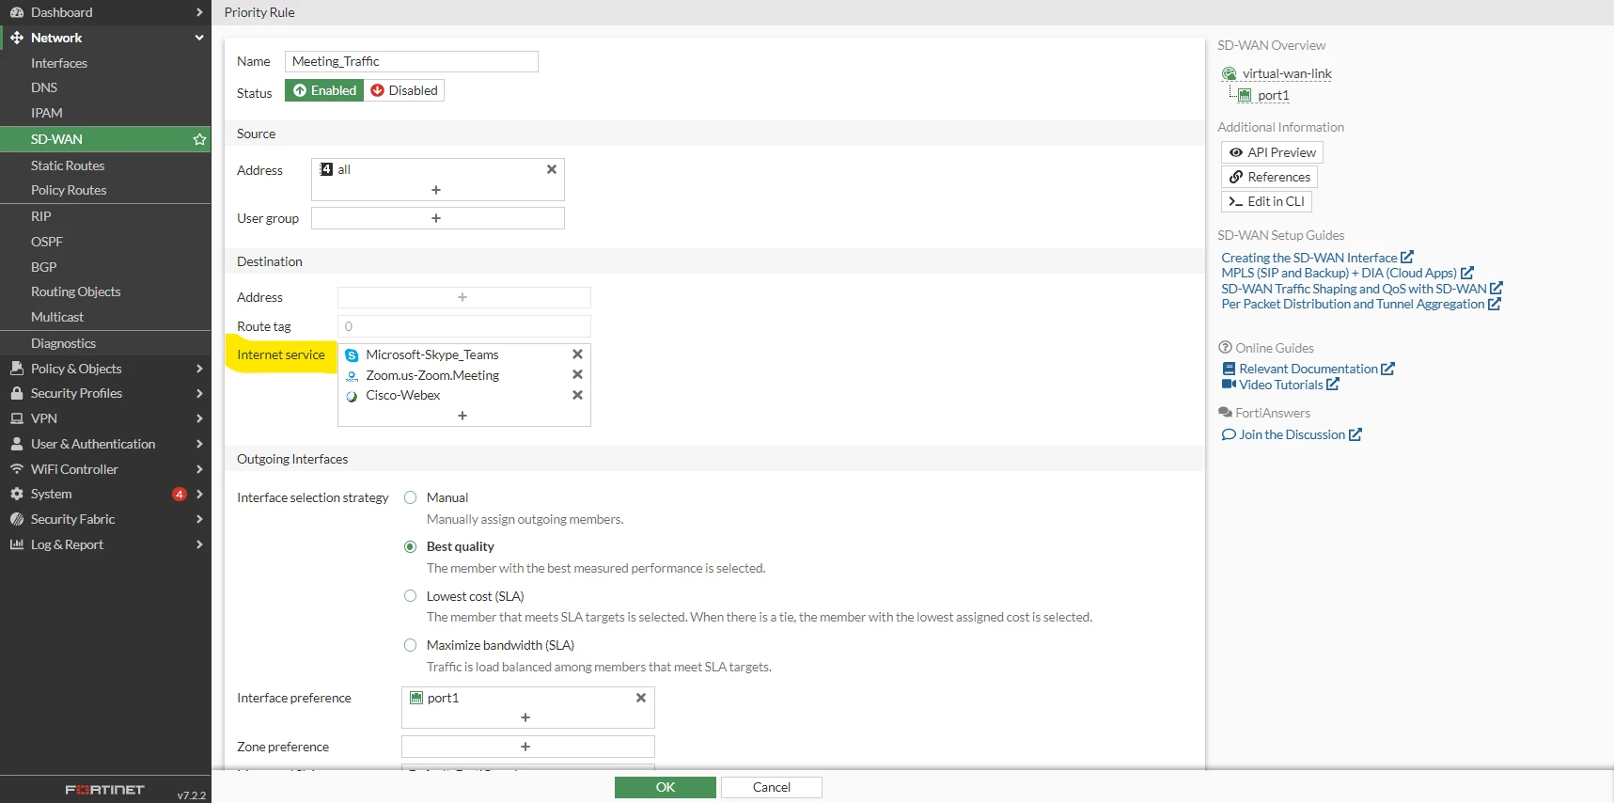Expand the System menu chevron
The image size is (1614, 803).
click(199, 494)
